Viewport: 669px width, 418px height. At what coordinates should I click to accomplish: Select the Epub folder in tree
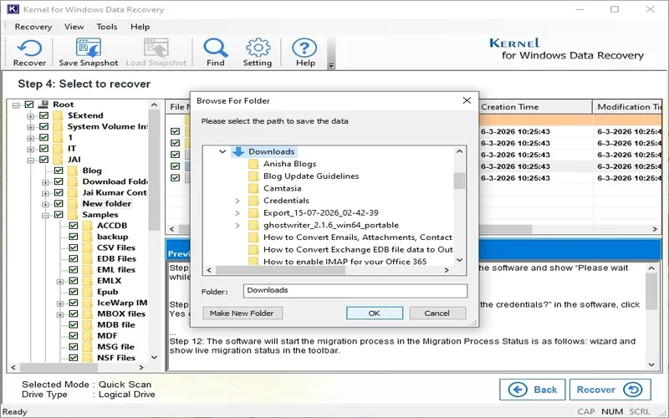pyautogui.click(x=108, y=292)
